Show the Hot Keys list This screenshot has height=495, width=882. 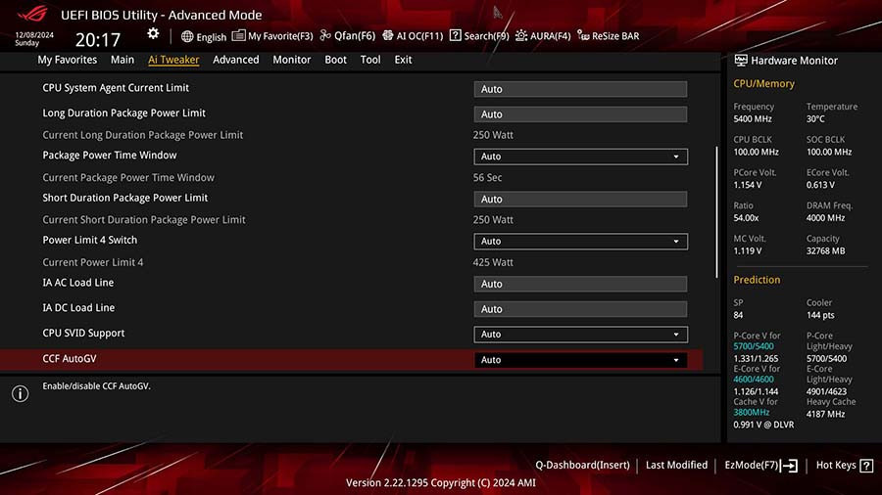pyautogui.click(x=836, y=466)
